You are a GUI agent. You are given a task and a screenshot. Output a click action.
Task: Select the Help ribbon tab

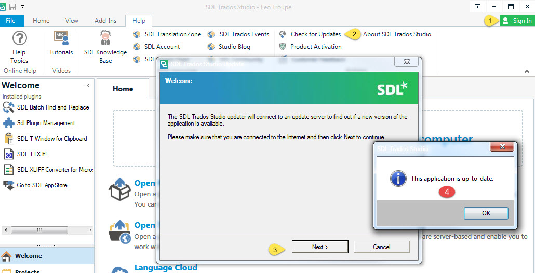[139, 21]
